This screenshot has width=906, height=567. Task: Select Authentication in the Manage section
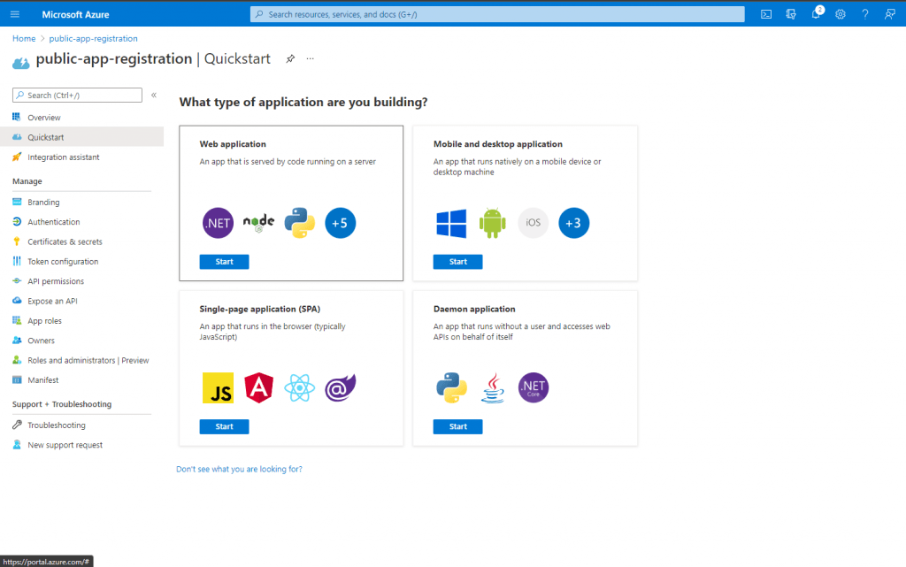[53, 222]
